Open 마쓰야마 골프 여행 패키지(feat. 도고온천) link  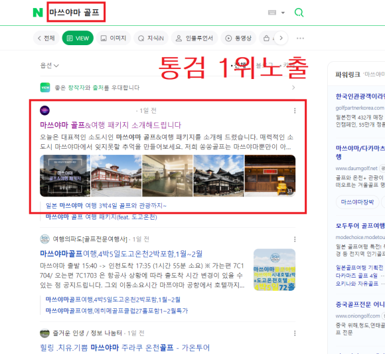[101, 217]
